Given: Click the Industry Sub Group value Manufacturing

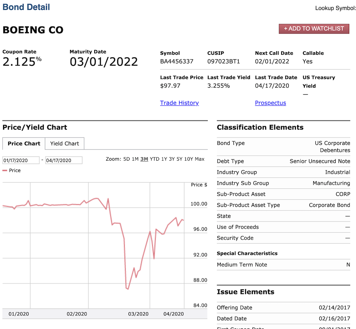Looking at the screenshot, I should pyautogui.click(x=331, y=183).
